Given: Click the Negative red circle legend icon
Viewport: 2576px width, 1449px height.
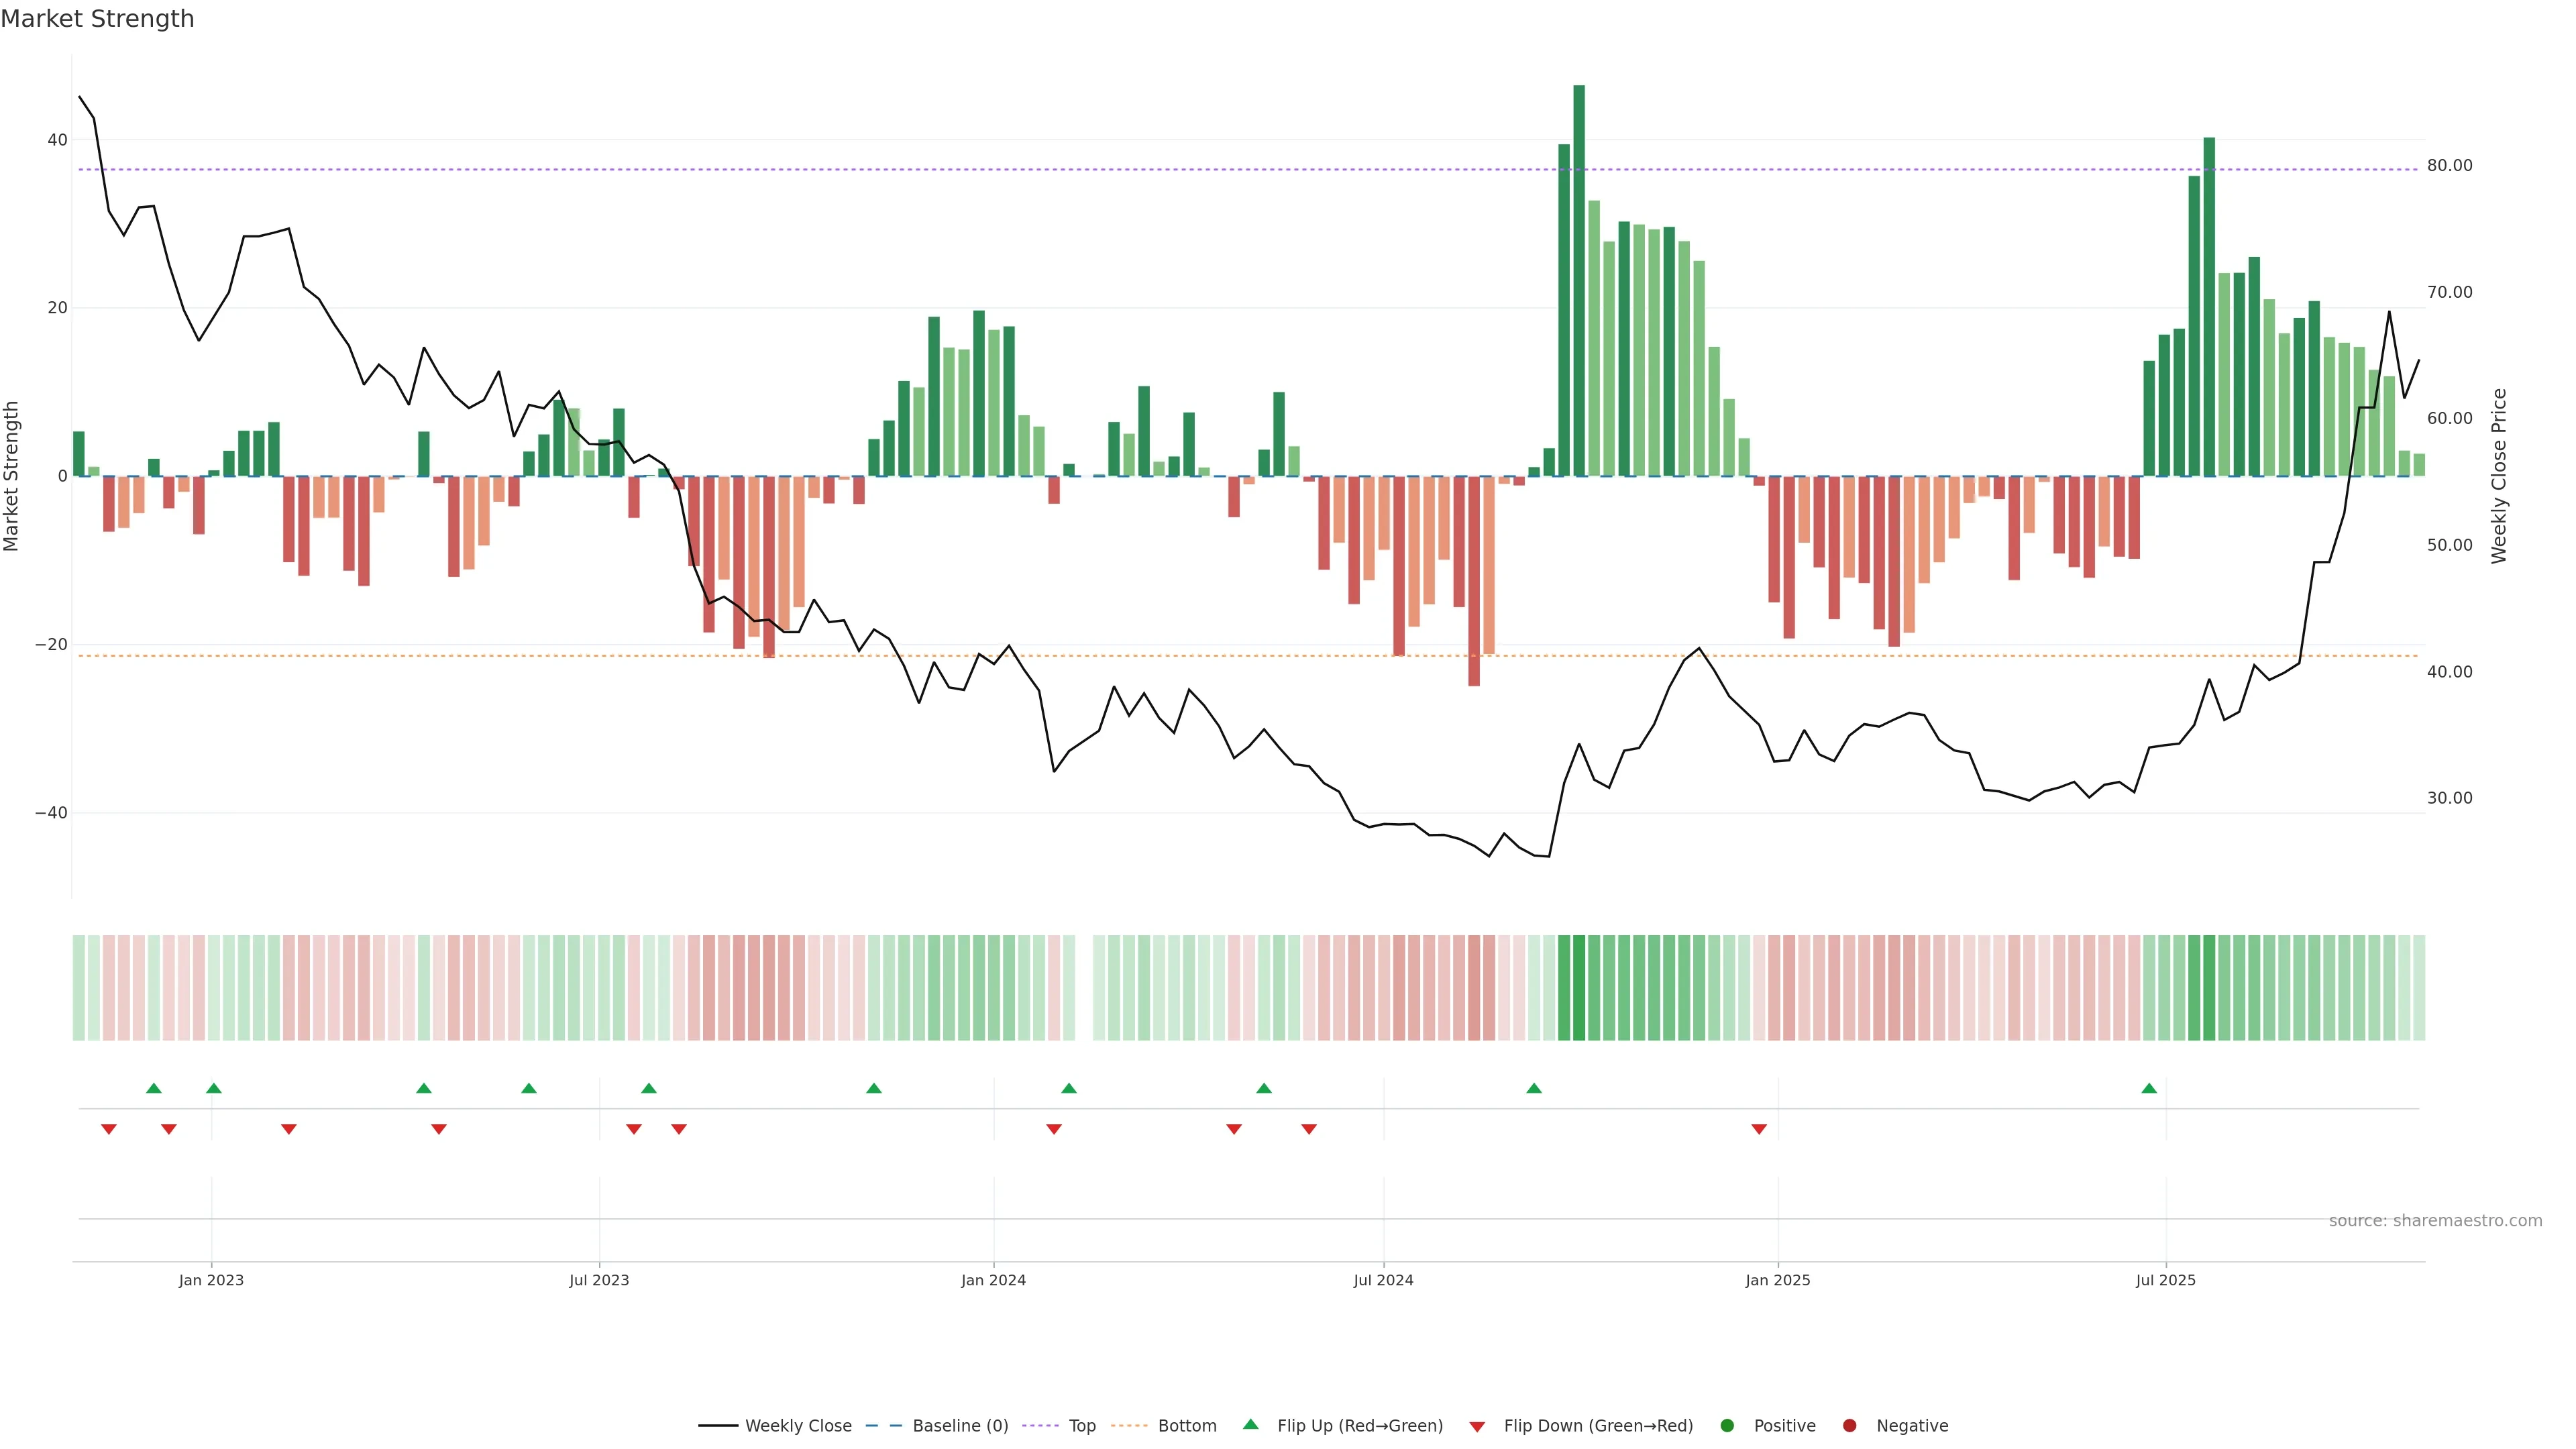Looking at the screenshot, I should (1849, 1426).
